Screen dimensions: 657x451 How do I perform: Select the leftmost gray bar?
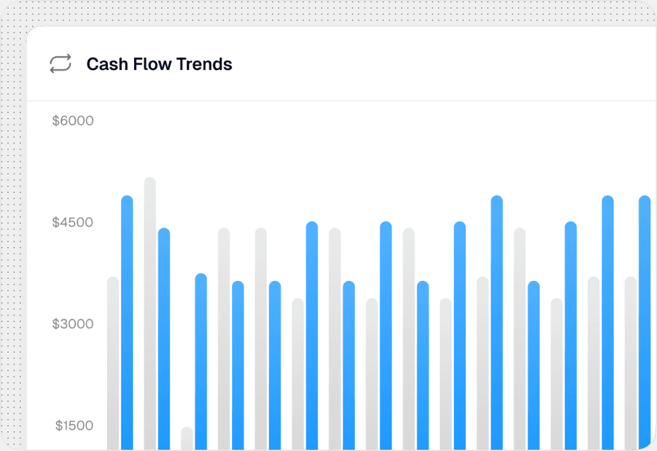113,363
